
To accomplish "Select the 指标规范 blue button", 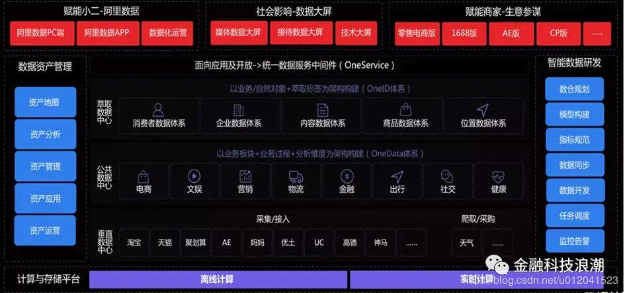I will pyautogui.click(x=574, y=140).
